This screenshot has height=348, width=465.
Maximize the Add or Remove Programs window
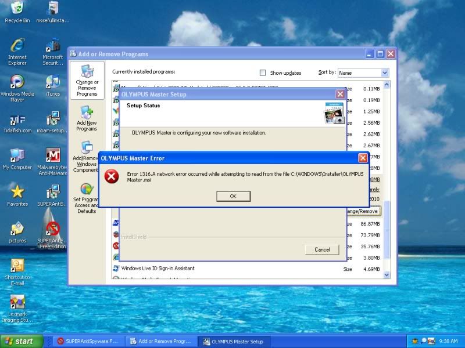380,54
